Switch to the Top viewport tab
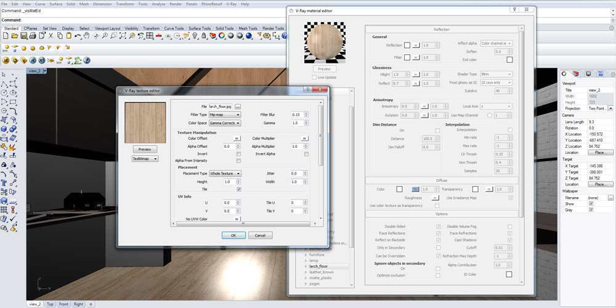Image resolution: width=616 pixels, height=308 pixels. click(x=50, y=304)
